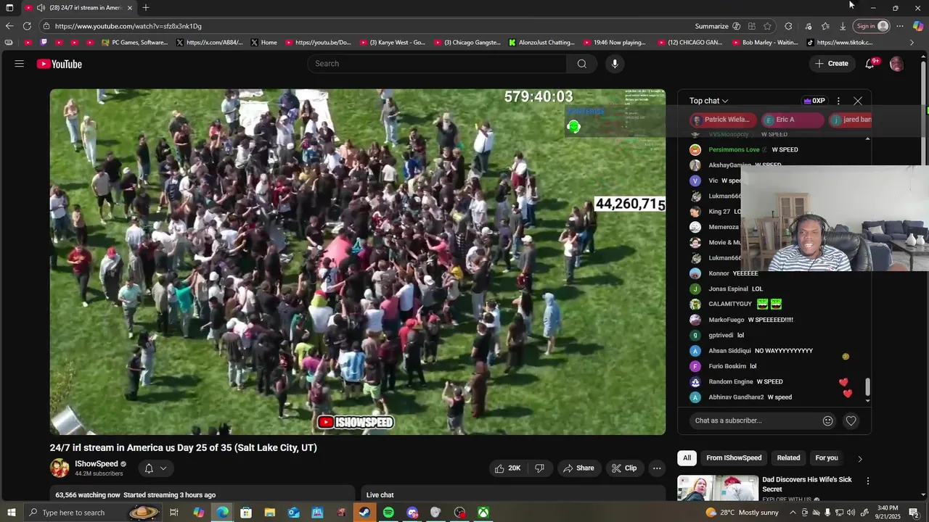The height and width of the screenshot is (522, 929).
Task: Mute the tab using speaker icon
Action: click(41, 8)
